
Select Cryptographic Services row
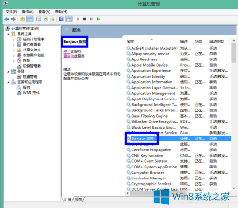click(178, 184)
